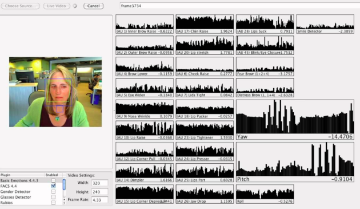Uncheck the FACS 4.4 plugin checkbox

(x=53, y=186)
